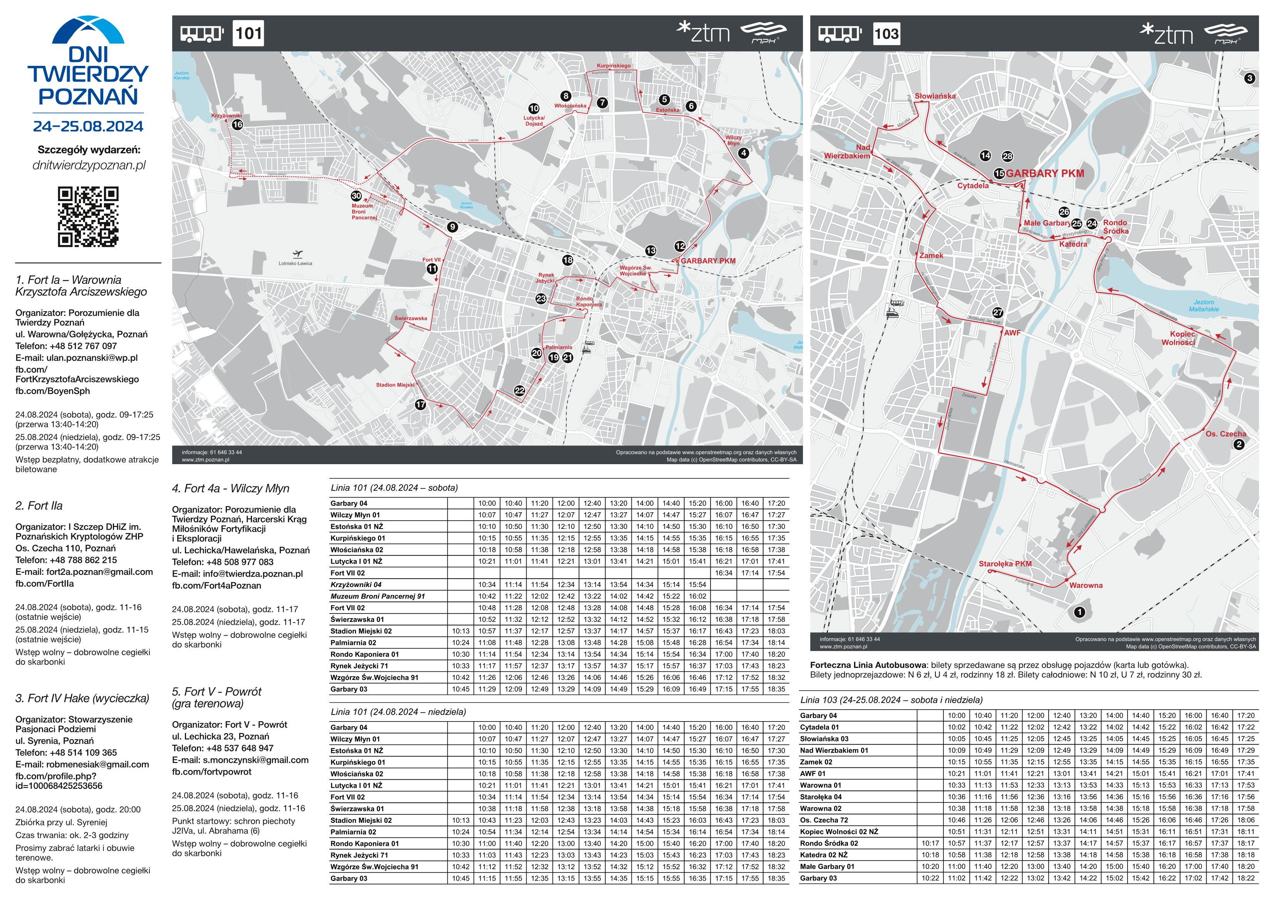
Task: Click heading '3. Fort IV Hake (wycieczka)'
Action: 83,698
